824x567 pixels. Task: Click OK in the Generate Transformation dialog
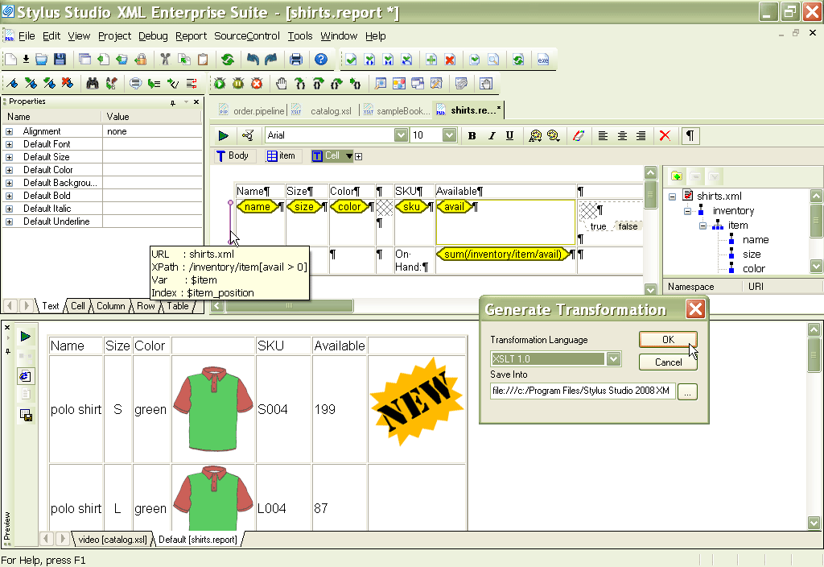pos(667,340)
